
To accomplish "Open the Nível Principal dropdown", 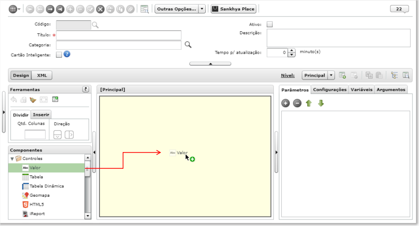I will (x=331, y=75).
